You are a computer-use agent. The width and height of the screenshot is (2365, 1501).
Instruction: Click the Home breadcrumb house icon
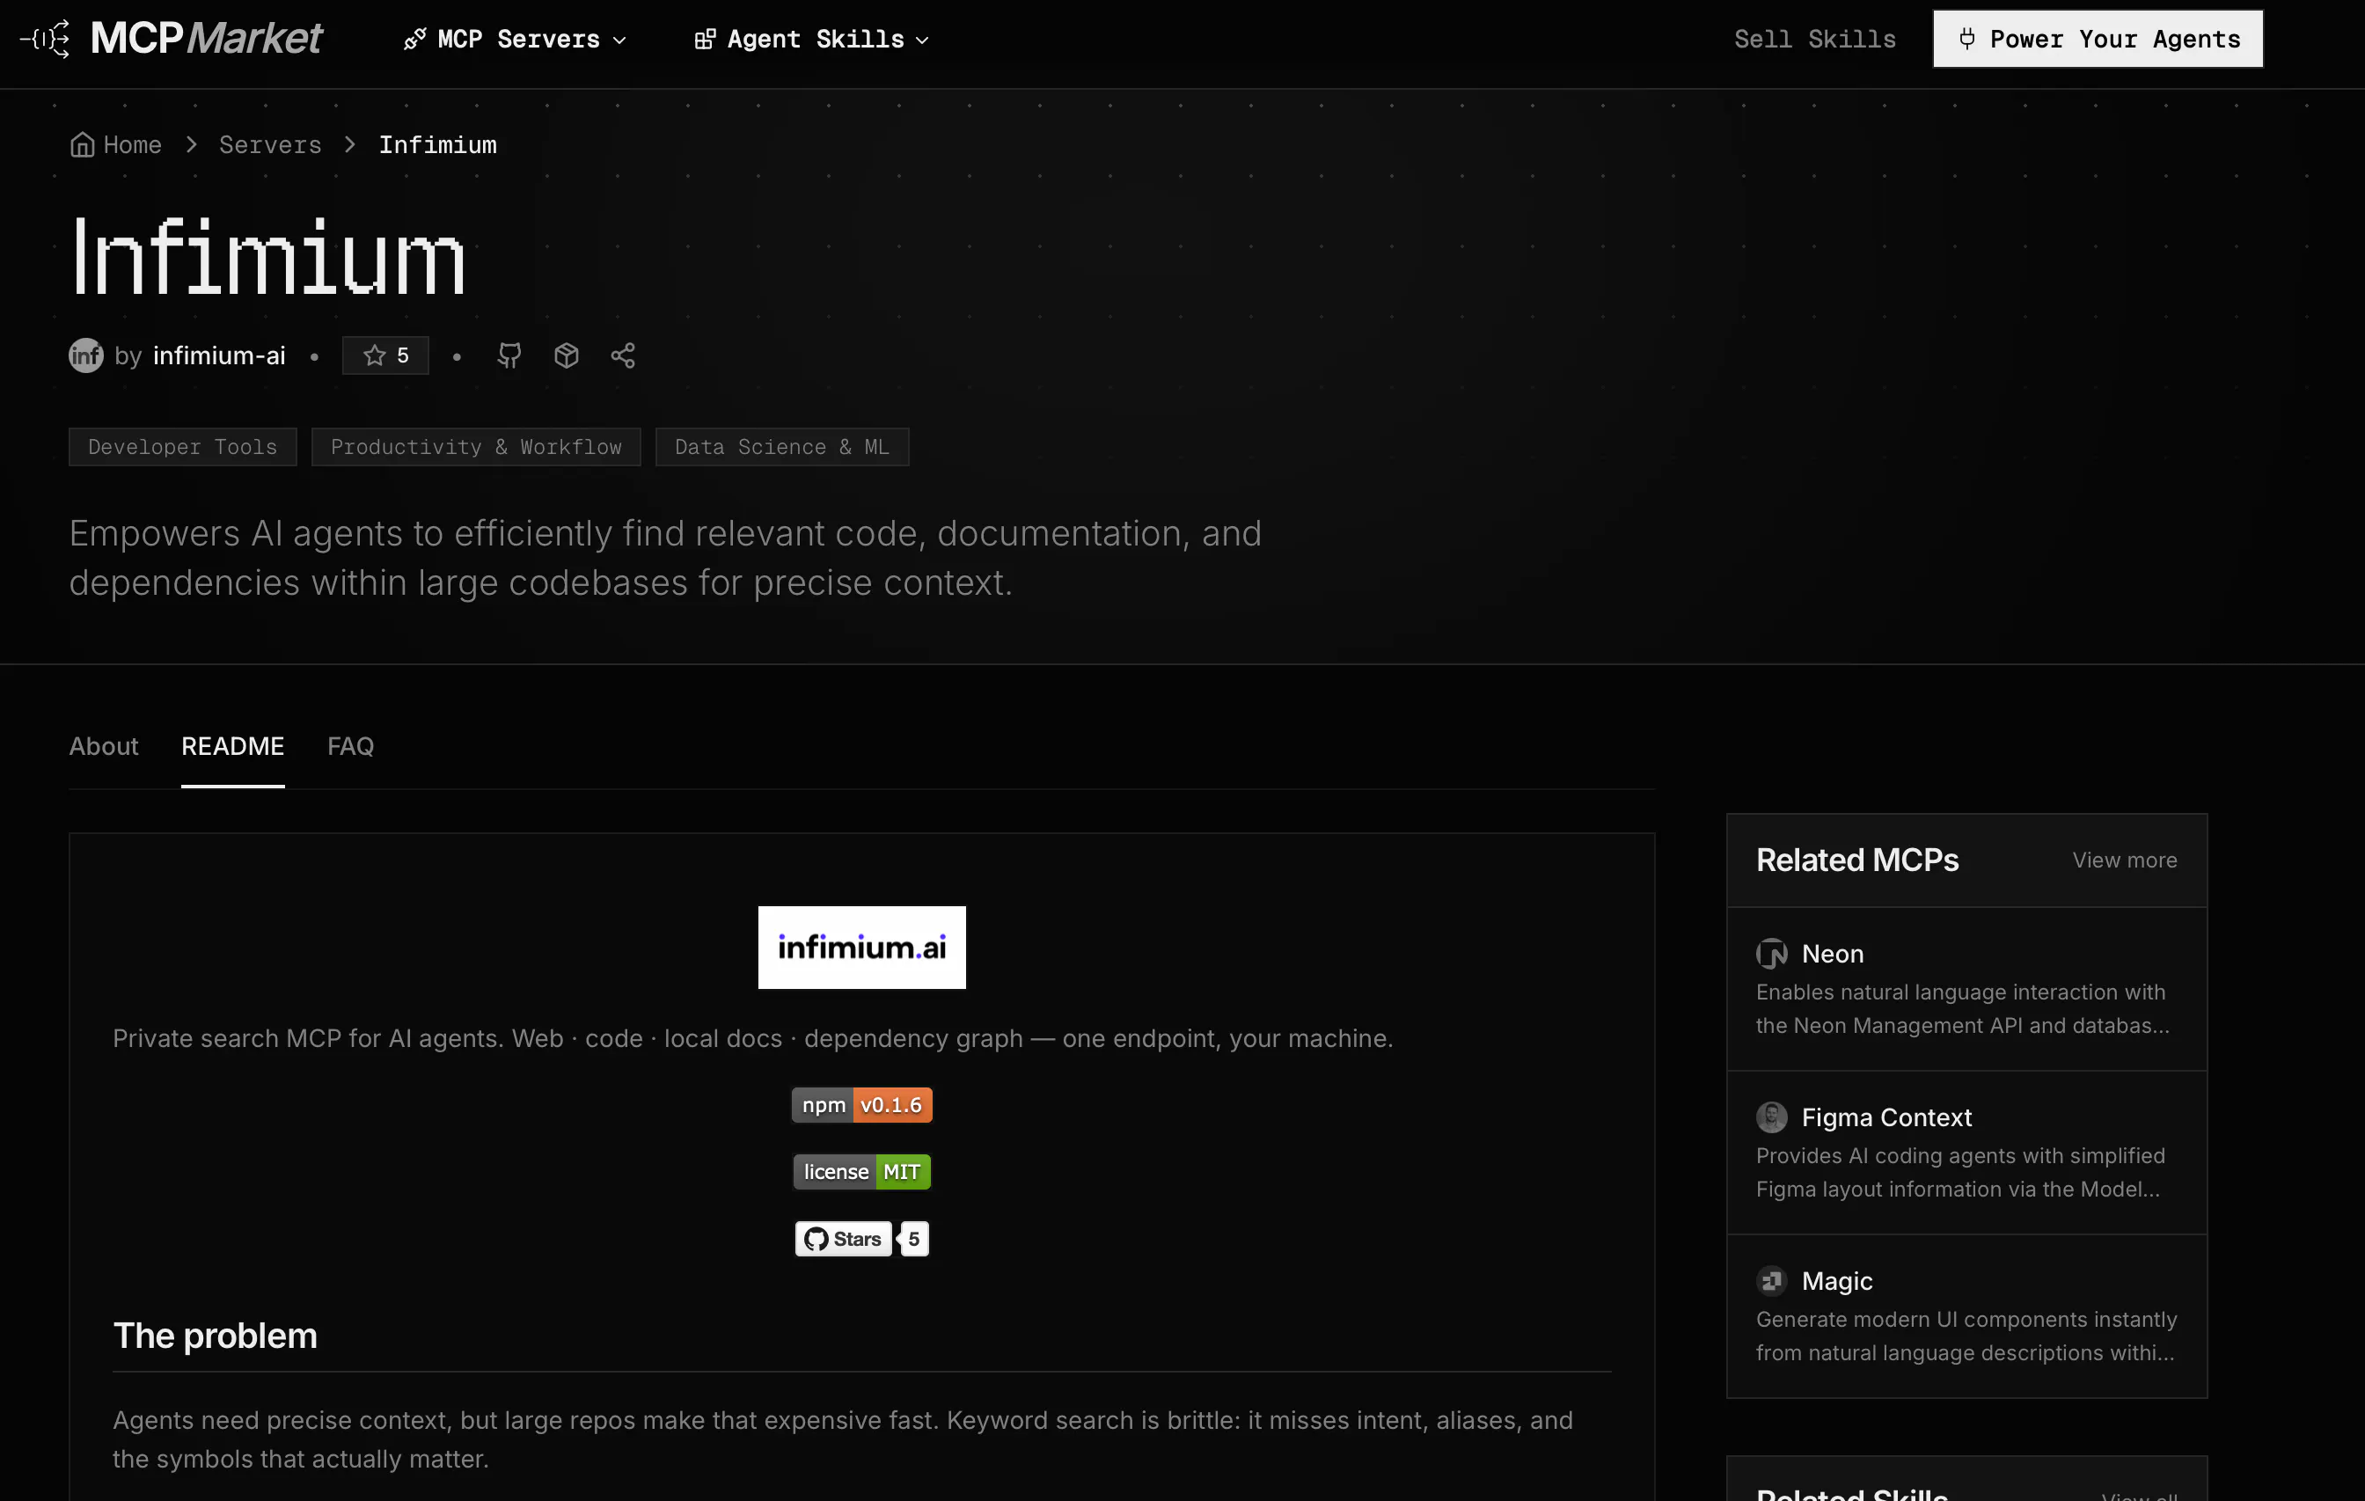point(83,144)
